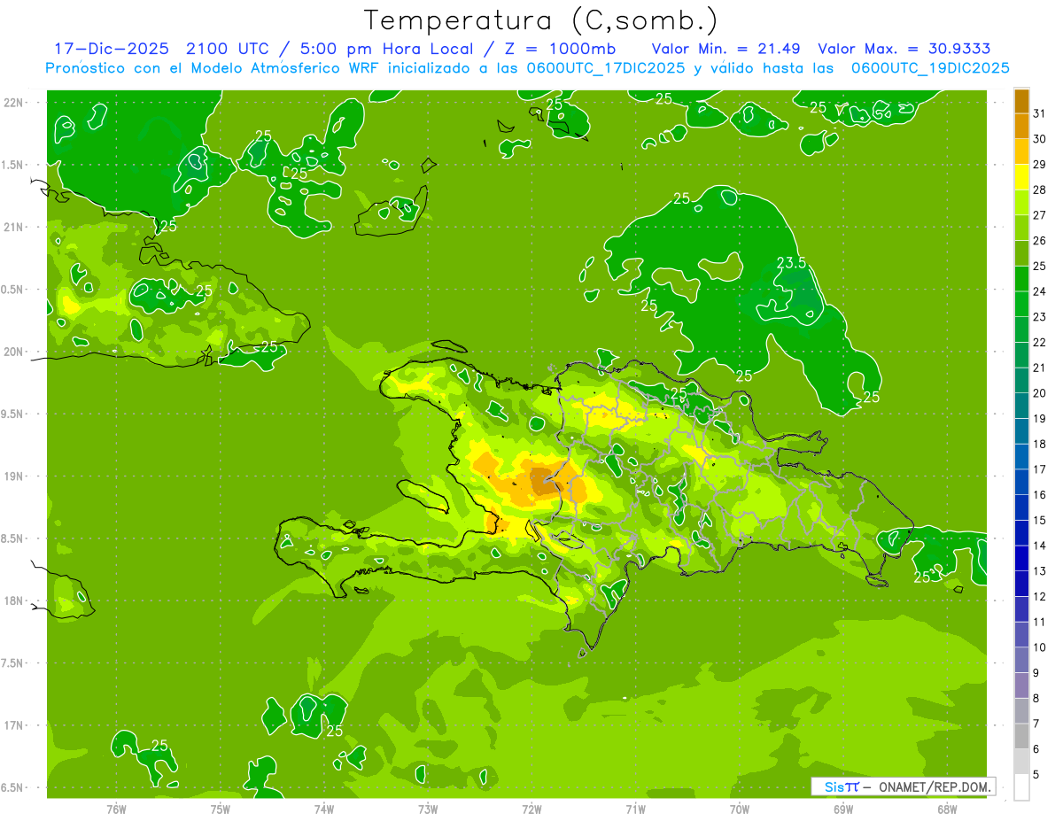Click the orange legend swatch between 30 and 31

point(1021,126)
